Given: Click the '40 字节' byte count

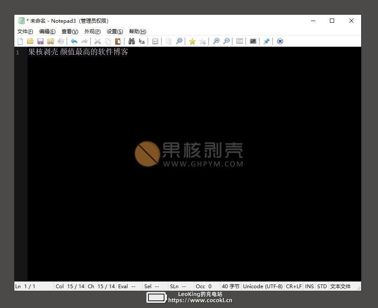Looking at the screenshot, I should point(231,287).
